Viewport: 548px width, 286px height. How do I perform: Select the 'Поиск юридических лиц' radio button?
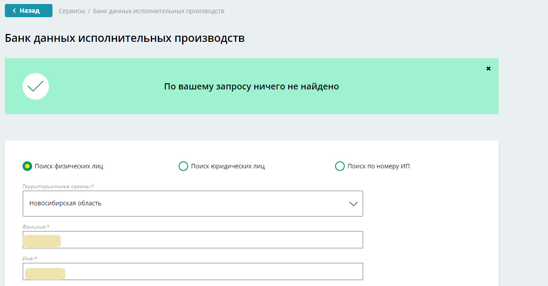coord(183,166)
